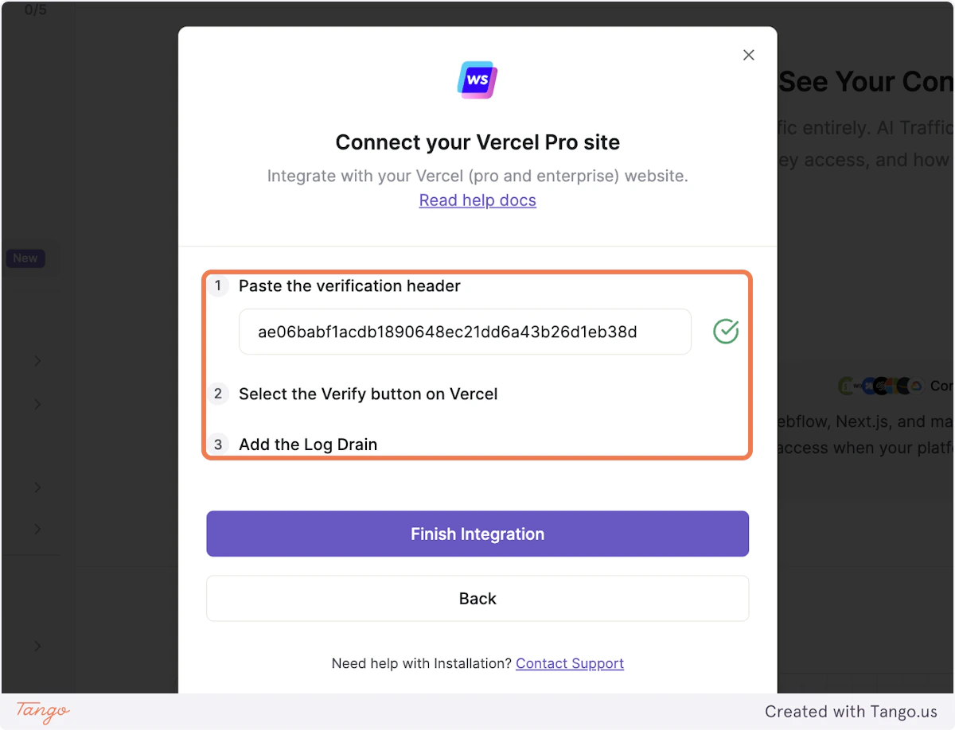This screenshot has width=955, height=730.
Task: Click the green verification checkmark icon
Action: (725, 332)
